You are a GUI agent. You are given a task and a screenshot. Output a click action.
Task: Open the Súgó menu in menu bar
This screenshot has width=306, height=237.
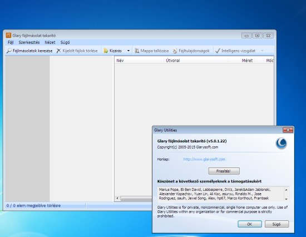[65, 42]
